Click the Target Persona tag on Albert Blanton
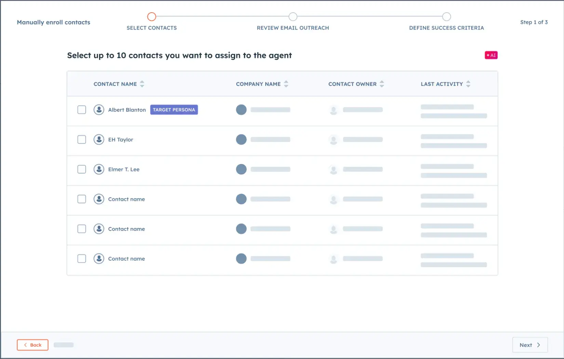Viewport: 564px width, 359px height. click(174, 110)
